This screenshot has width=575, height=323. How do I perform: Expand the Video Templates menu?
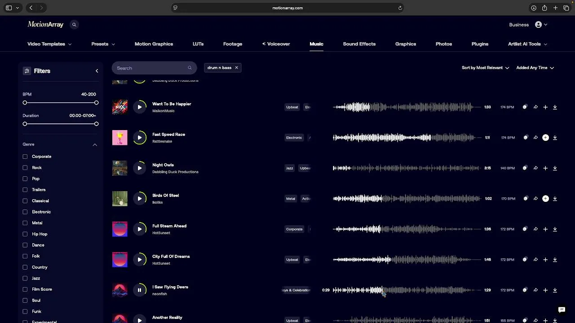[x=49, y=44]
